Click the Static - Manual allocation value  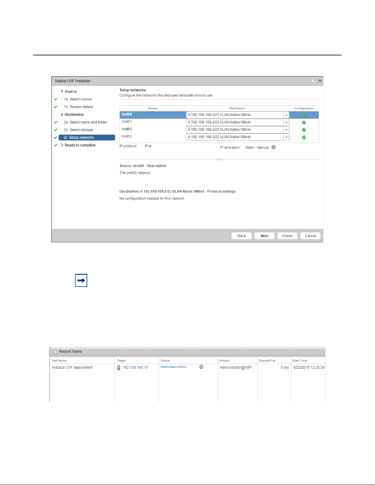coord(257,147)
